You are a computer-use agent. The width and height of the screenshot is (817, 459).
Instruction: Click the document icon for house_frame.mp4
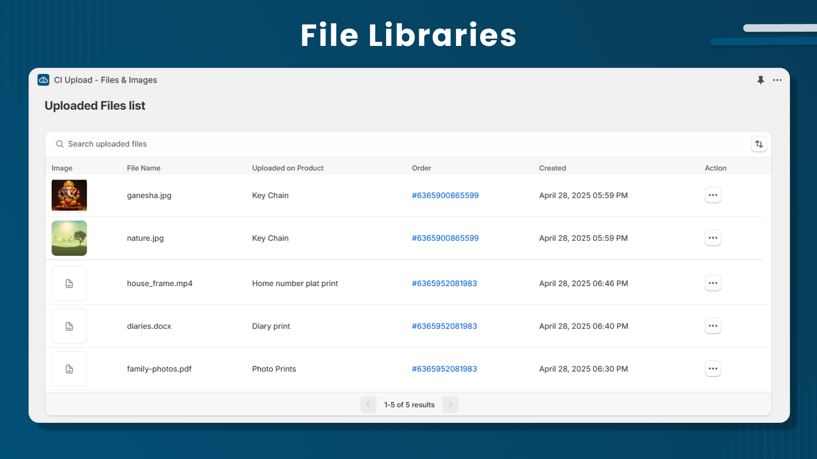[69, 283]
